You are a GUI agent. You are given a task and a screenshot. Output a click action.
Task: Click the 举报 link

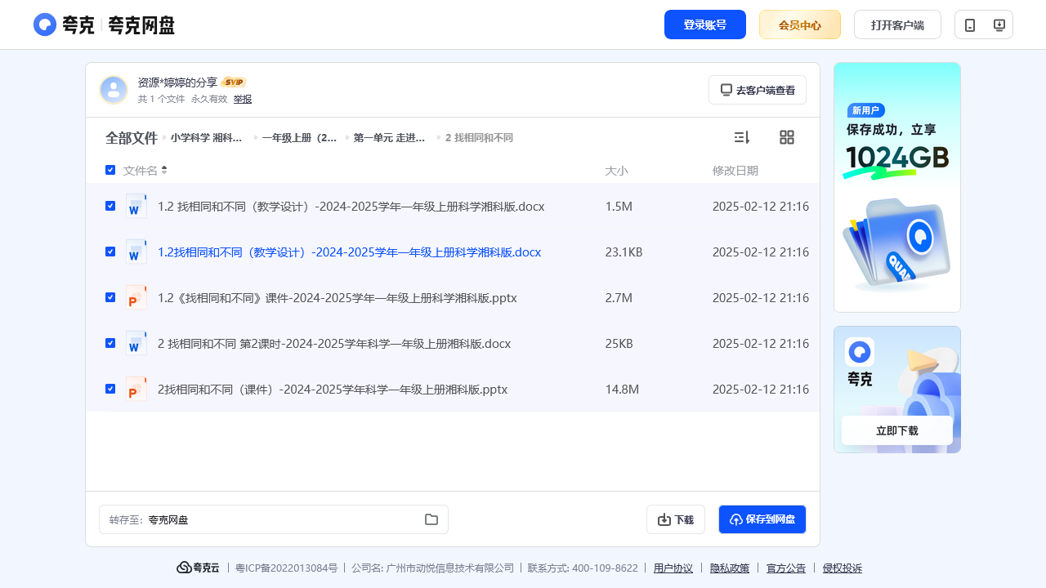click(243, 99)
